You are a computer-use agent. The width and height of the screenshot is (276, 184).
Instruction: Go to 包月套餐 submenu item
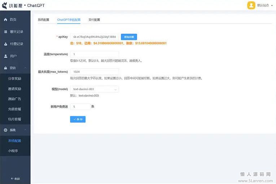15,119
